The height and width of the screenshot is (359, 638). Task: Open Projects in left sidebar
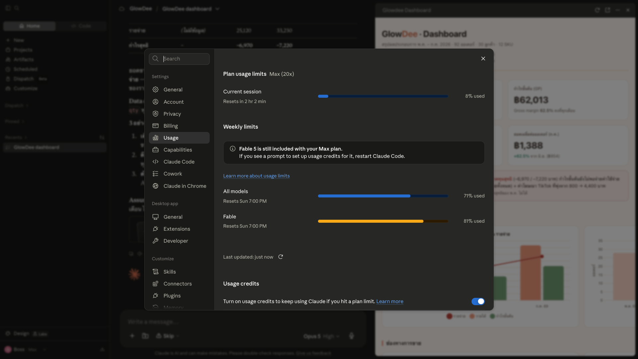tap(23, 50)
